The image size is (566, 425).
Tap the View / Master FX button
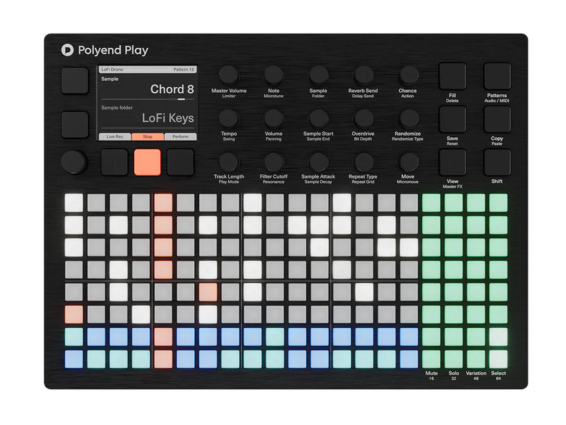click(x=453, y=162)
